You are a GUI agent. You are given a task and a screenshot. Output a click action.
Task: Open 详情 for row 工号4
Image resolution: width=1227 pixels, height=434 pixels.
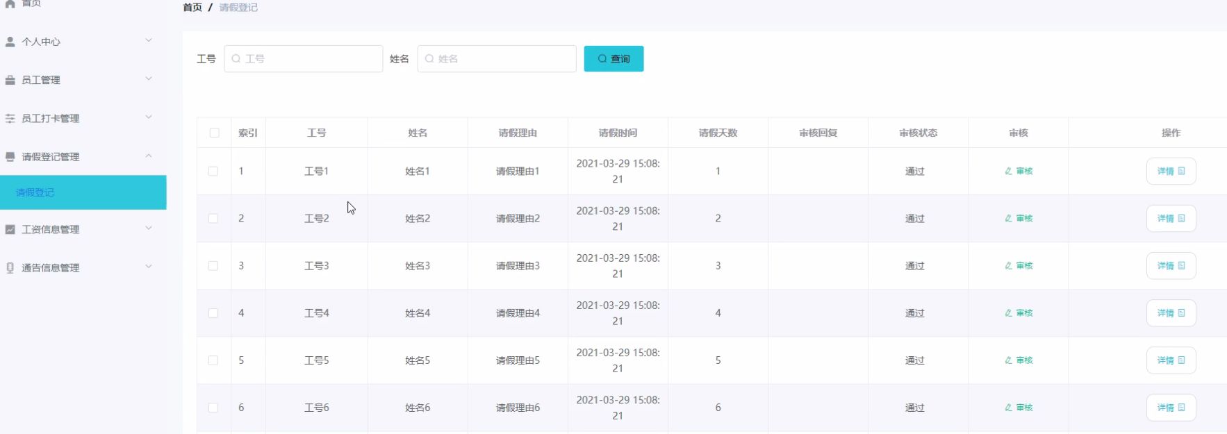tap(1171, 313)
